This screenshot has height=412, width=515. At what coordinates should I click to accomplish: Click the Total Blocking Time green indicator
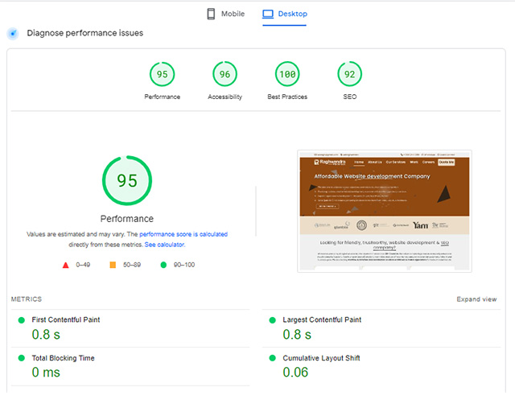(x=22, y=358)
